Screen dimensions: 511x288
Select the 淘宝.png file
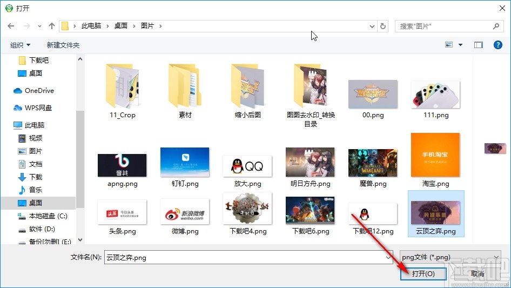tap(436, 160)
